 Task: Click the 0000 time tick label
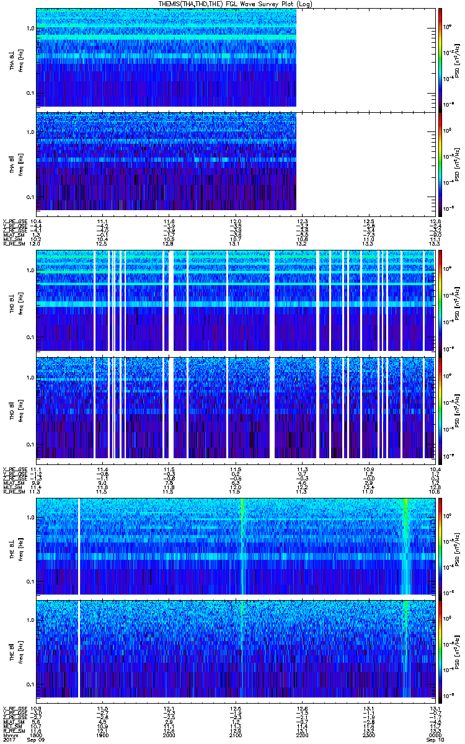434,735
